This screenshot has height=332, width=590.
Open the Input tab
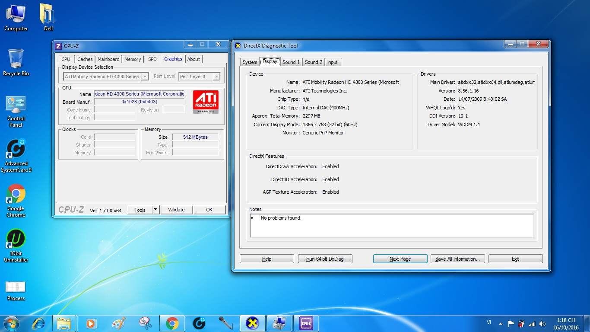tap(332, 62)
